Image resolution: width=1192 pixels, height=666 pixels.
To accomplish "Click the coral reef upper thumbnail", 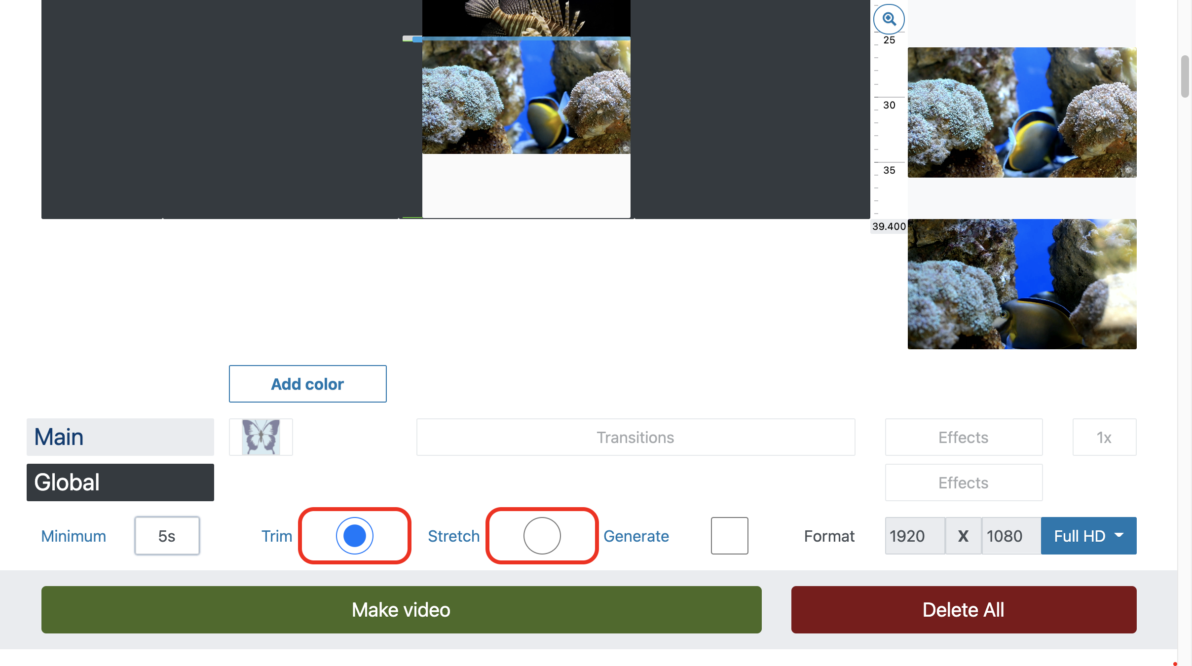I will click(1022, 112).
